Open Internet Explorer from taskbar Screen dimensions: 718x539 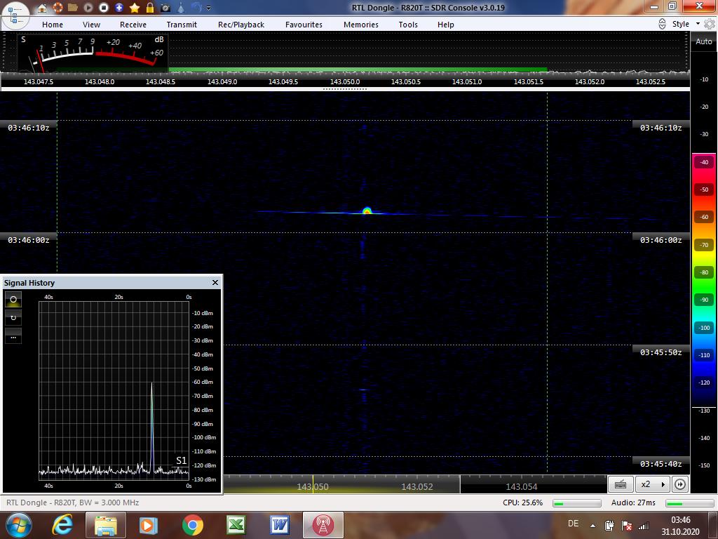pyautogui.click(x=62, y=525)
